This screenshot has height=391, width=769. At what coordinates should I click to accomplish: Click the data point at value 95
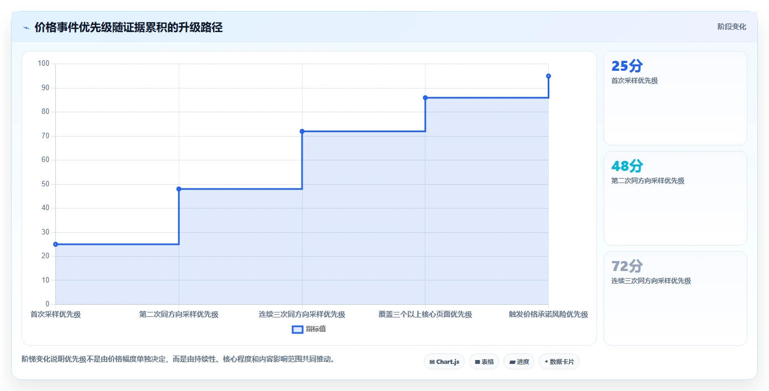pos(548,76)
